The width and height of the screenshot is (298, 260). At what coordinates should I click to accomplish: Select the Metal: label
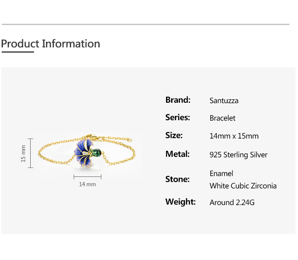tap(178, 154)
